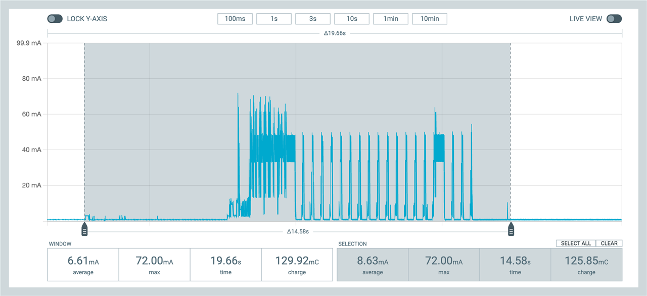
Task: Set time window to 100ms
Action: pyautogui.click(x=235, y=19)
